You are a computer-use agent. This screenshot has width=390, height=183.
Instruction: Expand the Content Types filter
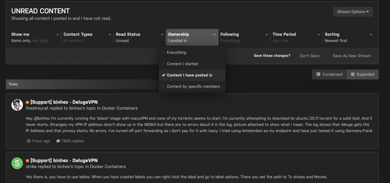(87, 37)
